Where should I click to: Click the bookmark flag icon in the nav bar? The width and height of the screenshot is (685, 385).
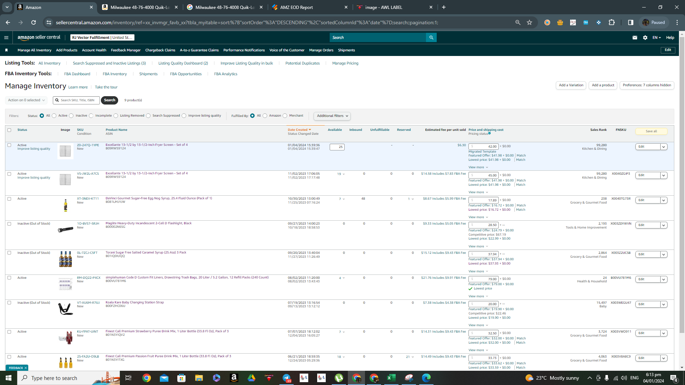coord(6,50)
